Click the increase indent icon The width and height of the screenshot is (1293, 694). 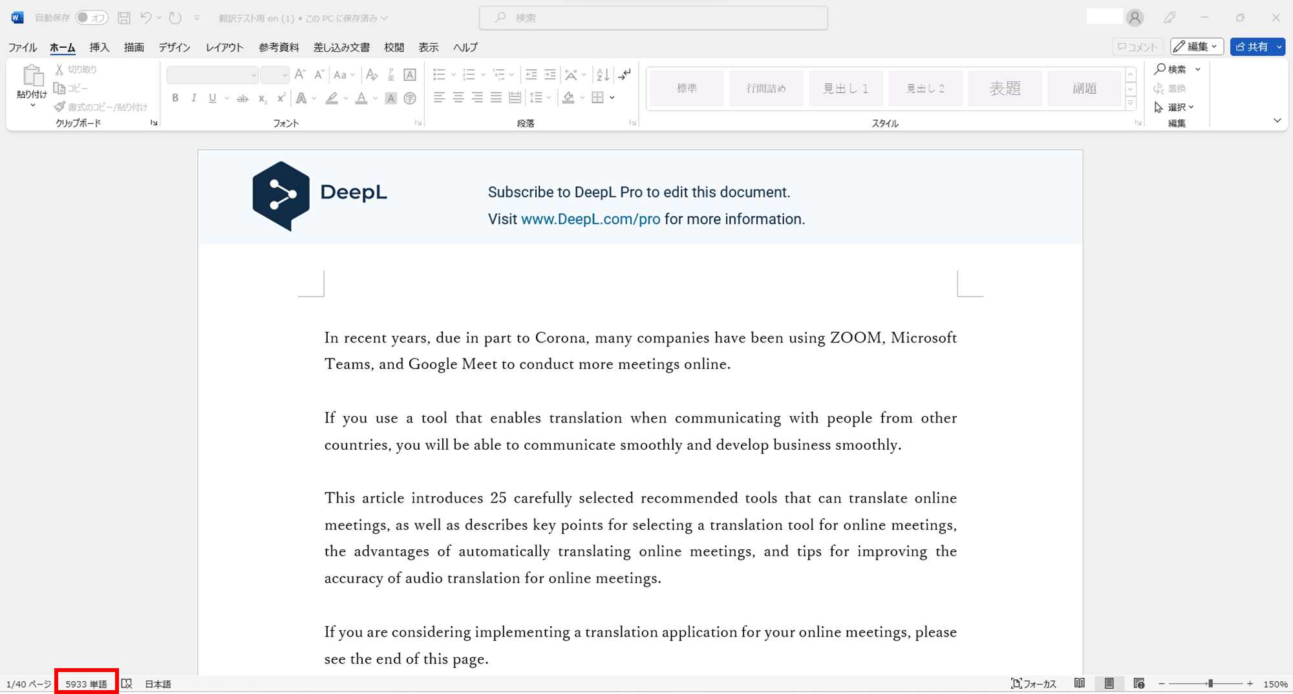[550, 74]
